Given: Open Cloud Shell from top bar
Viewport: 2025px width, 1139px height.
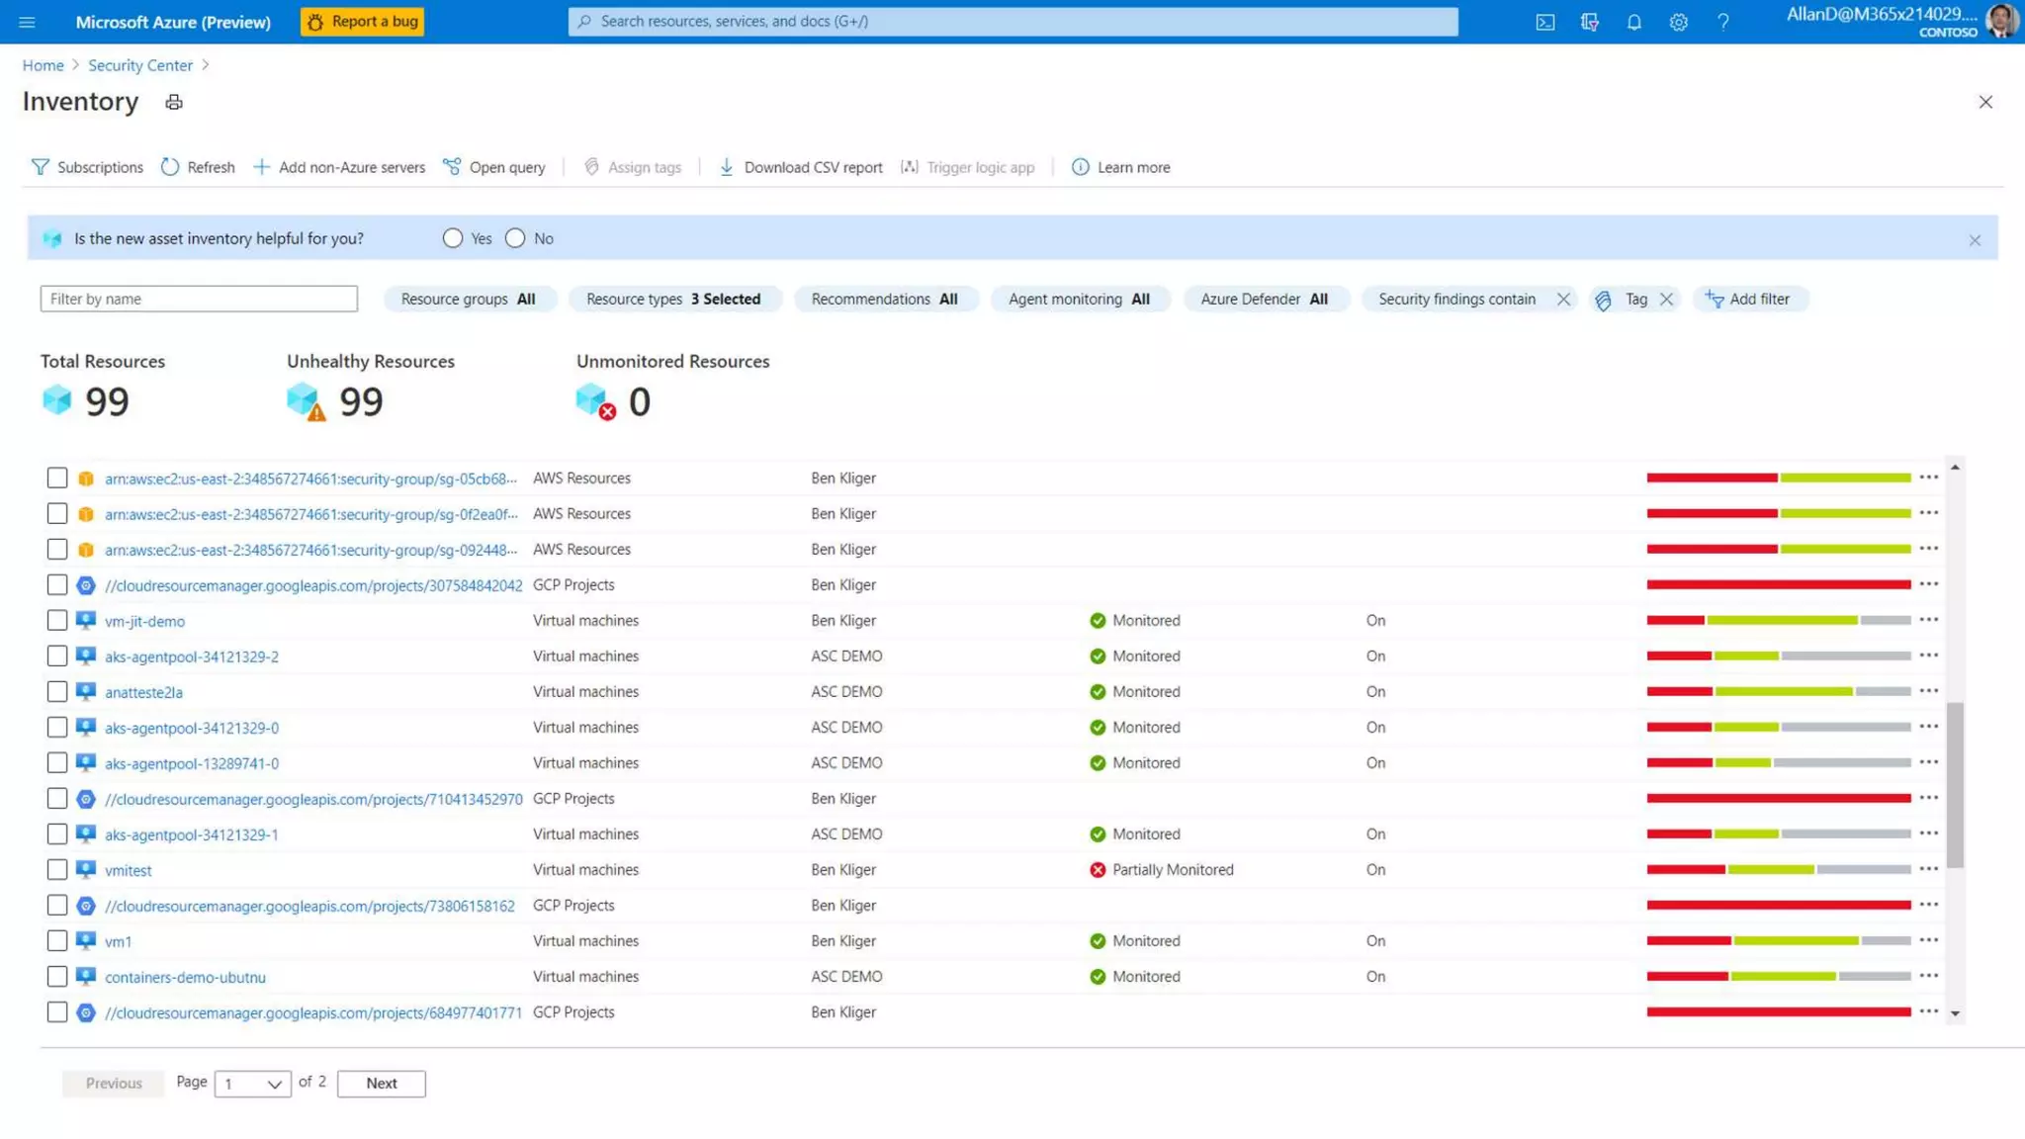Looking at the screenshot, I should click(1544, 22).
